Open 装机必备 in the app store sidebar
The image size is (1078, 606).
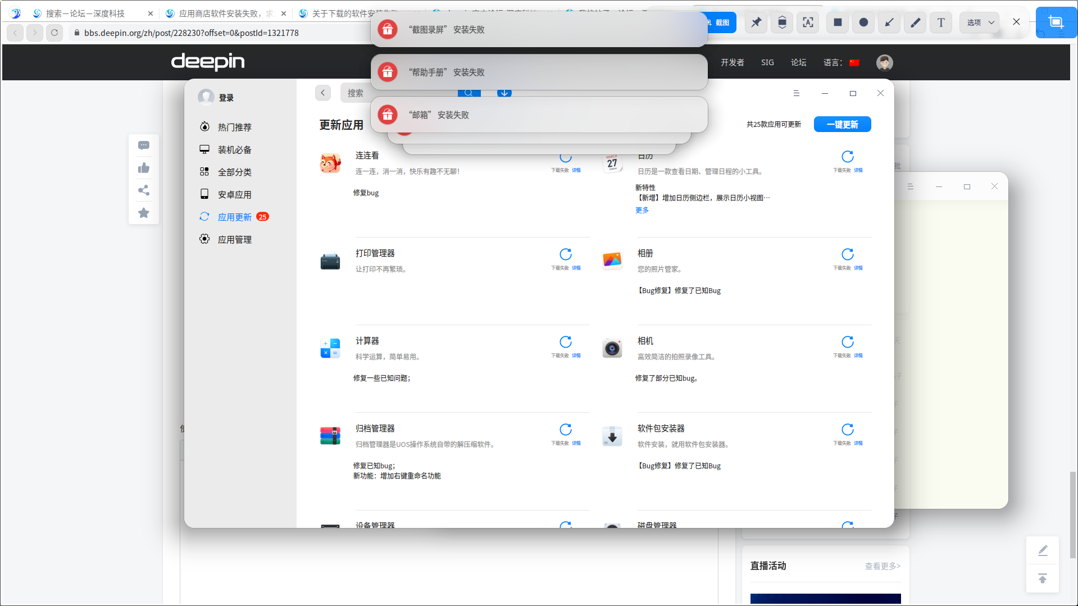235,149
